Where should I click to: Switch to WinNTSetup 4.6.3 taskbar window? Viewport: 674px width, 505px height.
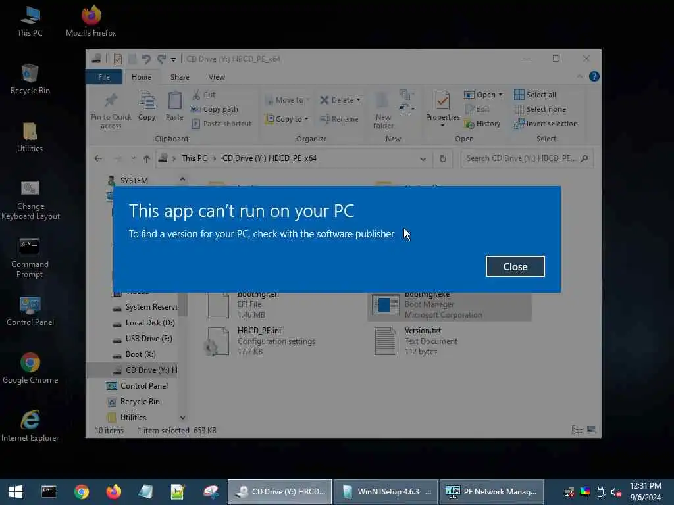[x=386, y=492]
